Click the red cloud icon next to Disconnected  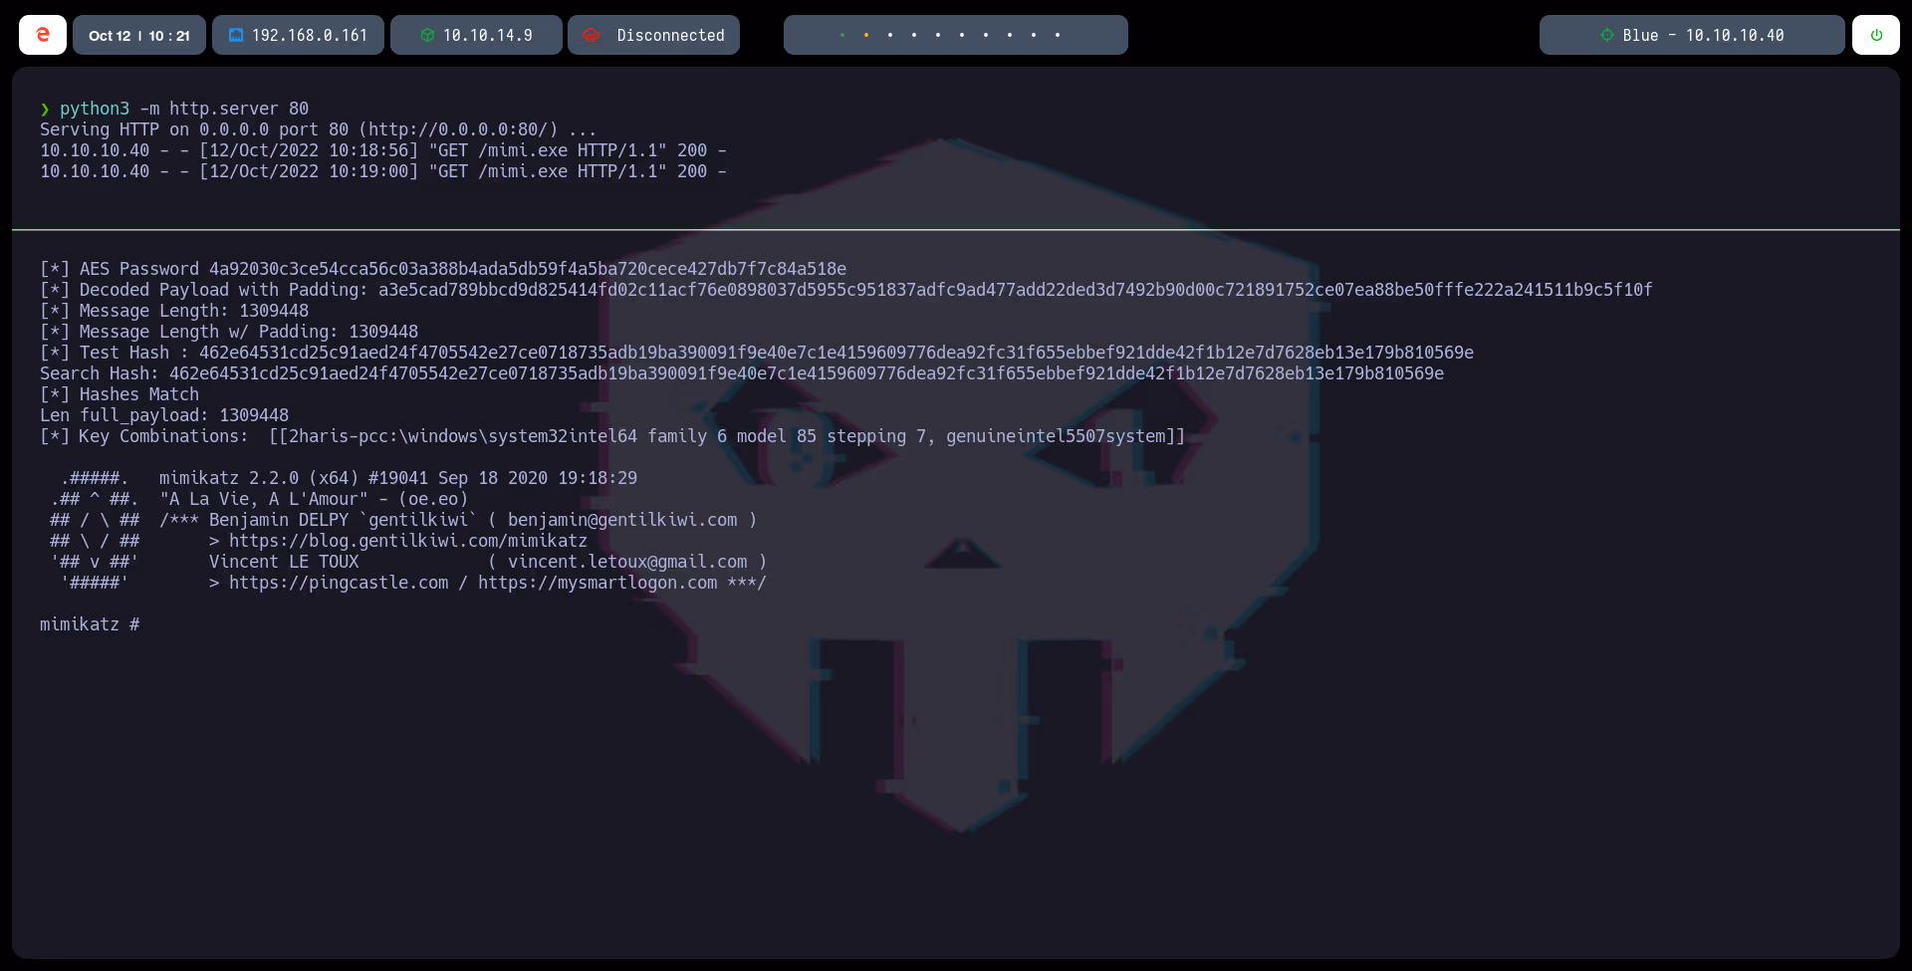click(x=593, y=35)
